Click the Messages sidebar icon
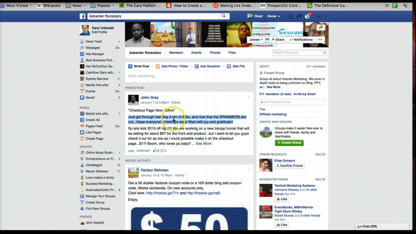Screen dimensions: 416x234 pos(82,48)
